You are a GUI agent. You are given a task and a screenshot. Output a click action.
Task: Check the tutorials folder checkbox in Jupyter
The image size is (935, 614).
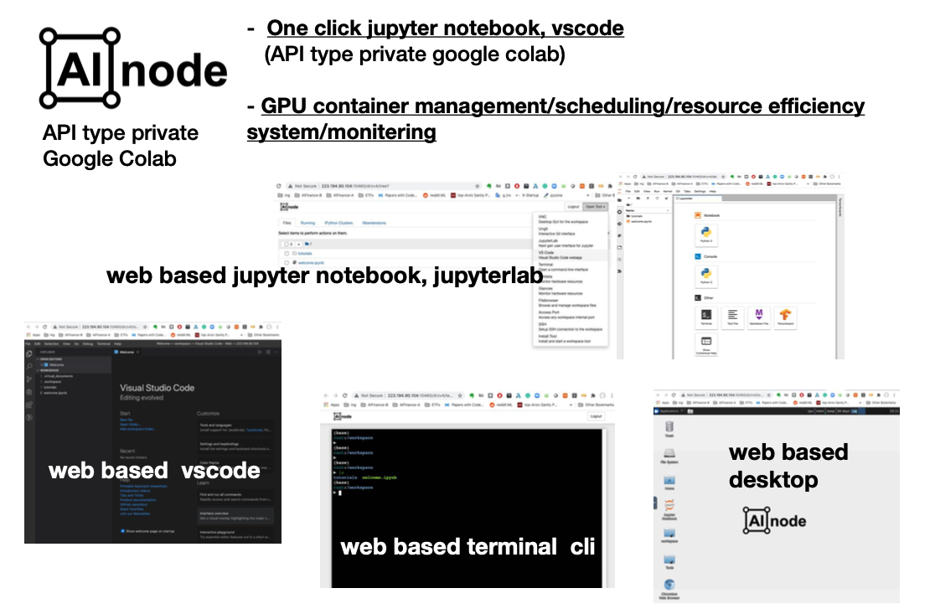[x=287, y=252]
